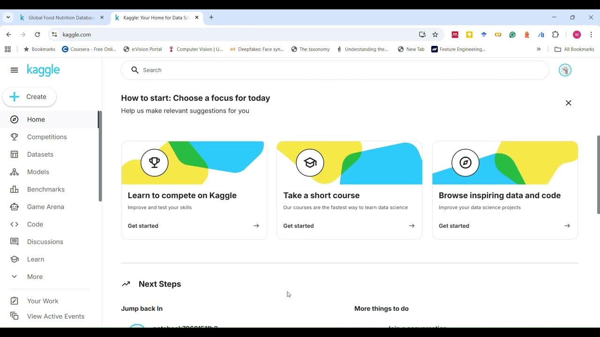Close the Global Food Nutrition Database tab

click(x=102, y=17)
